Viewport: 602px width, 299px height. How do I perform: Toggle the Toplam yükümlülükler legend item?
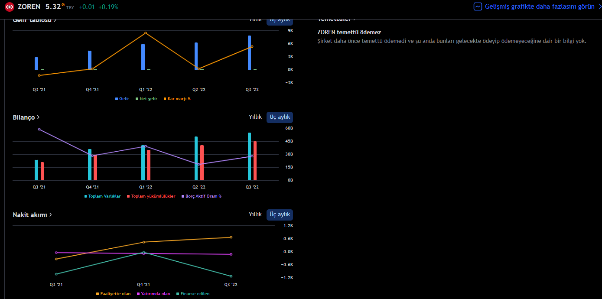pos(151,196)
